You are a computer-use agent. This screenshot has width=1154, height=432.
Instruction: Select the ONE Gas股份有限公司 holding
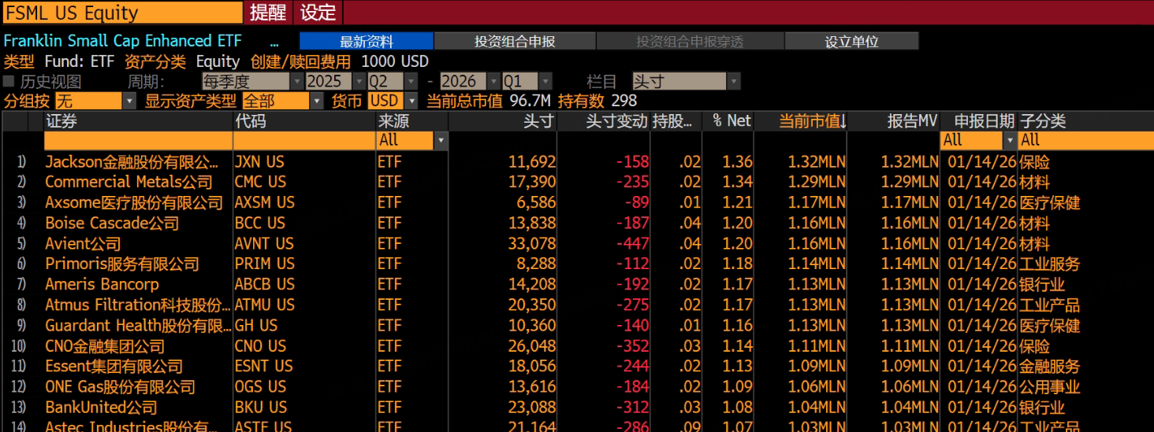point(120,387)
